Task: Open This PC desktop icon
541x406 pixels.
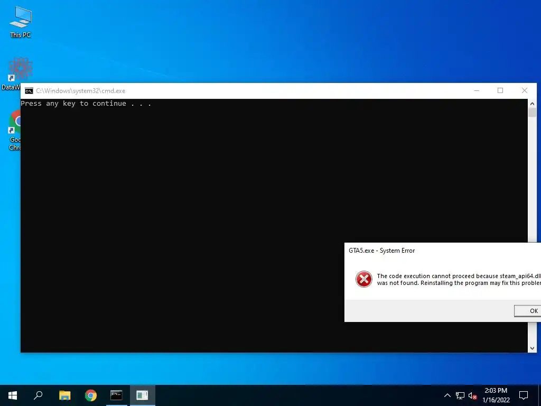Action: tap(21, 22)
